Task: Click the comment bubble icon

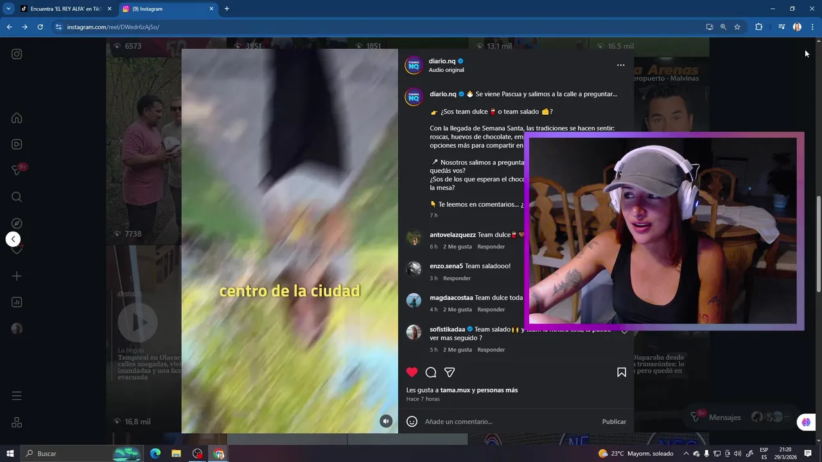Action: pos(431,372)
